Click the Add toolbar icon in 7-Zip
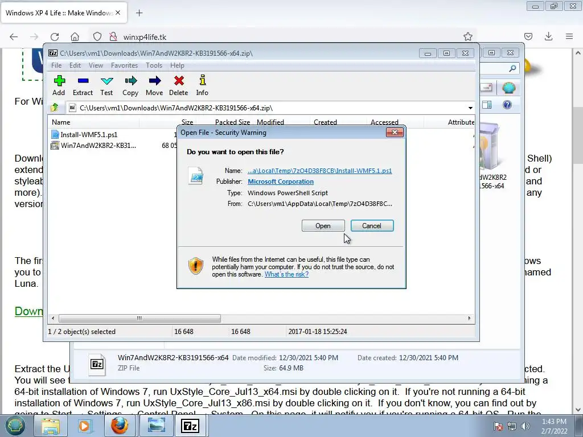 59,86
